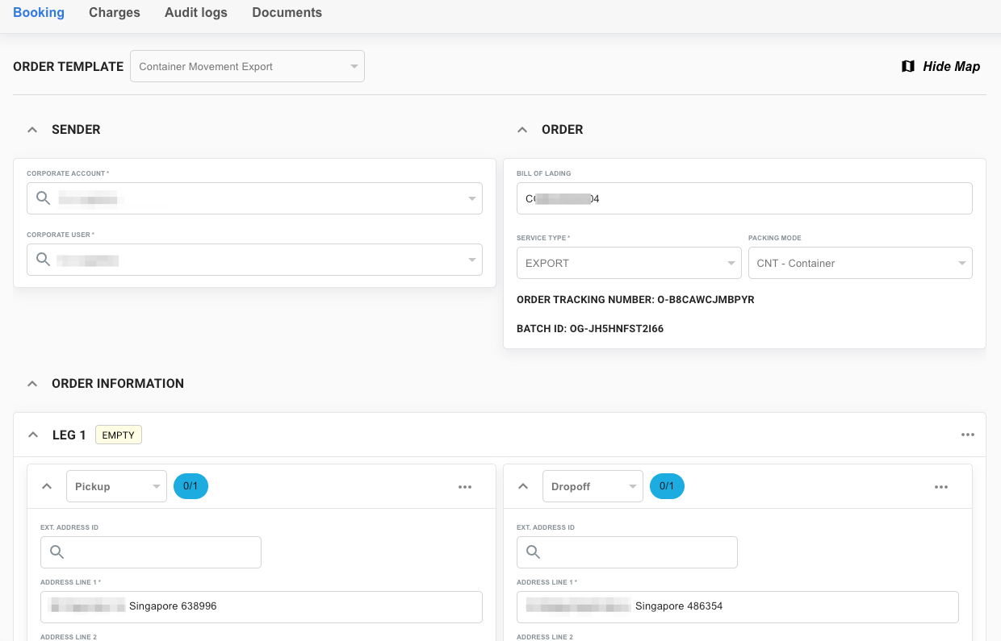
Task: Click the Hide Map button
Action: [940, 67]
